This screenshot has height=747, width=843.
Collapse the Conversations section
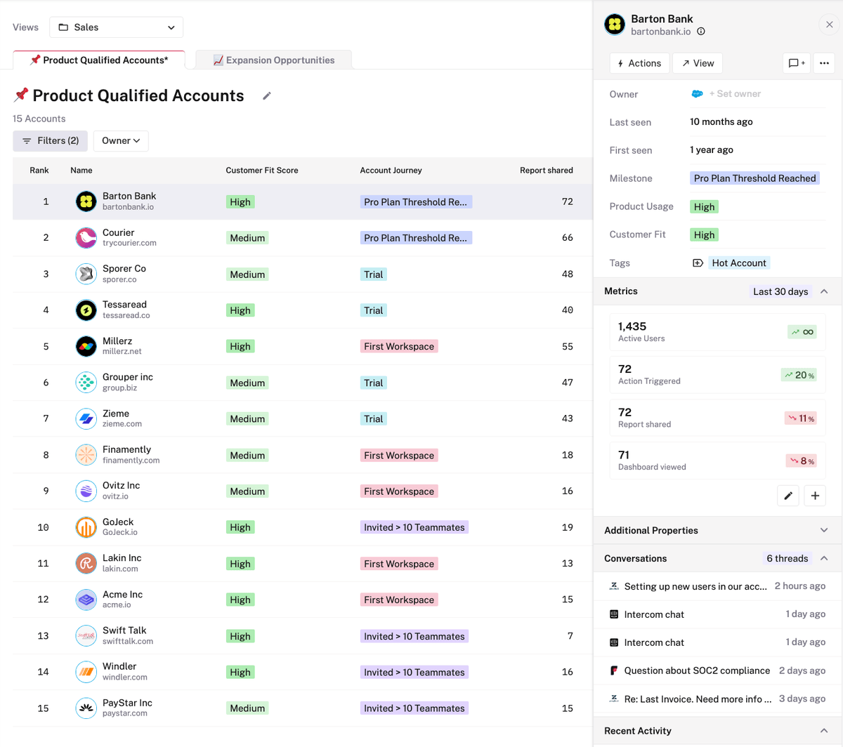824,558
